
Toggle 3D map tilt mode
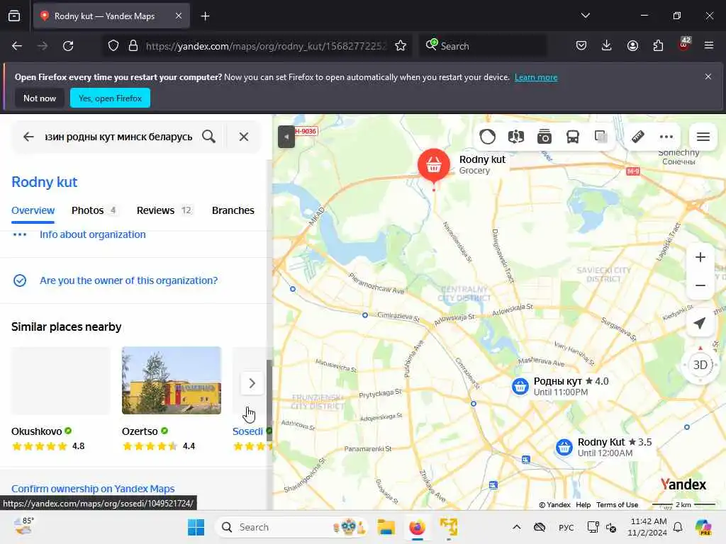coord(700,365)
